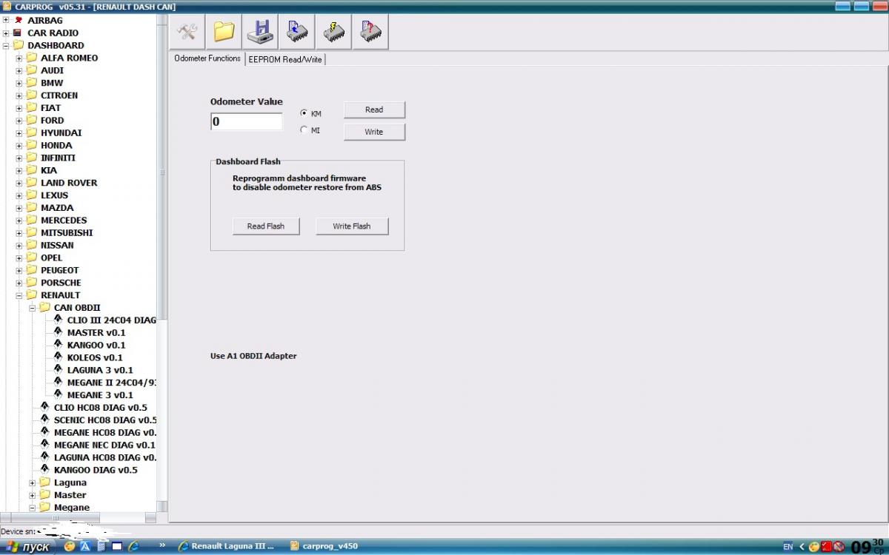Expand the AIRBAG tree node
The width and height of the screenshot is (889, 555).
6,20
